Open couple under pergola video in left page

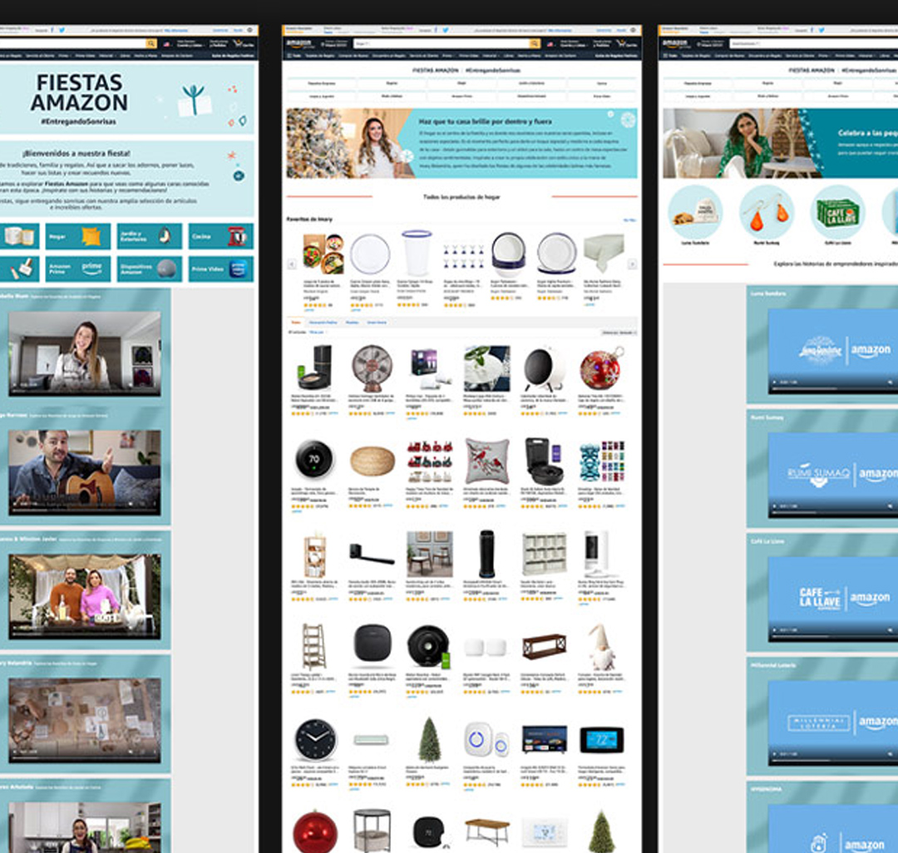tap(85, 597)
